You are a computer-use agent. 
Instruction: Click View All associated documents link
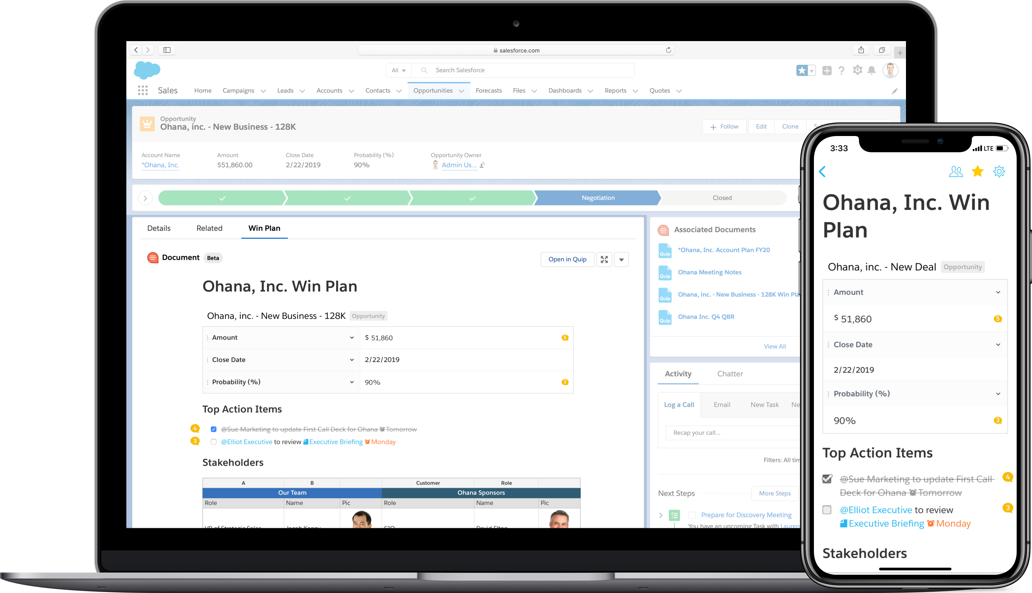pos(774,346)
